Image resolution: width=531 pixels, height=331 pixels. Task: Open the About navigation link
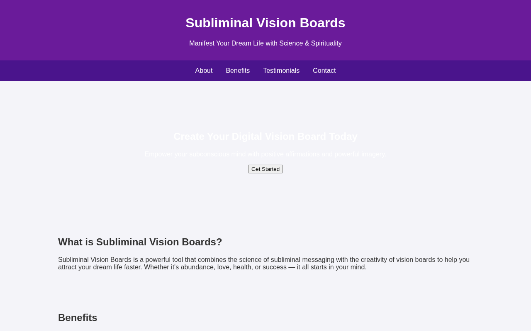[204, 71]
